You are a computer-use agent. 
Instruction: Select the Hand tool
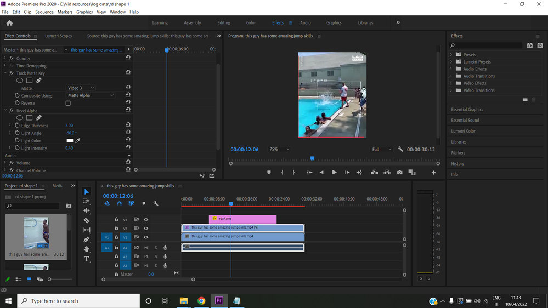86,249
